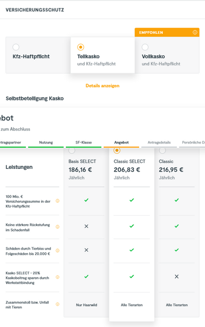Click Classic 216,95 € price card

177,169
